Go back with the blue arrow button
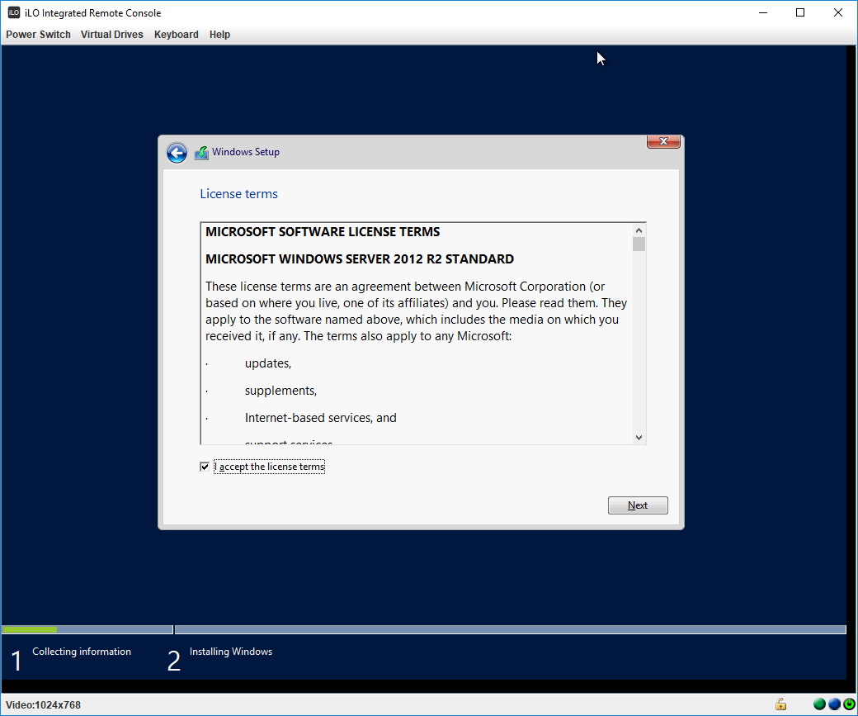 click(x=177, y=153)
